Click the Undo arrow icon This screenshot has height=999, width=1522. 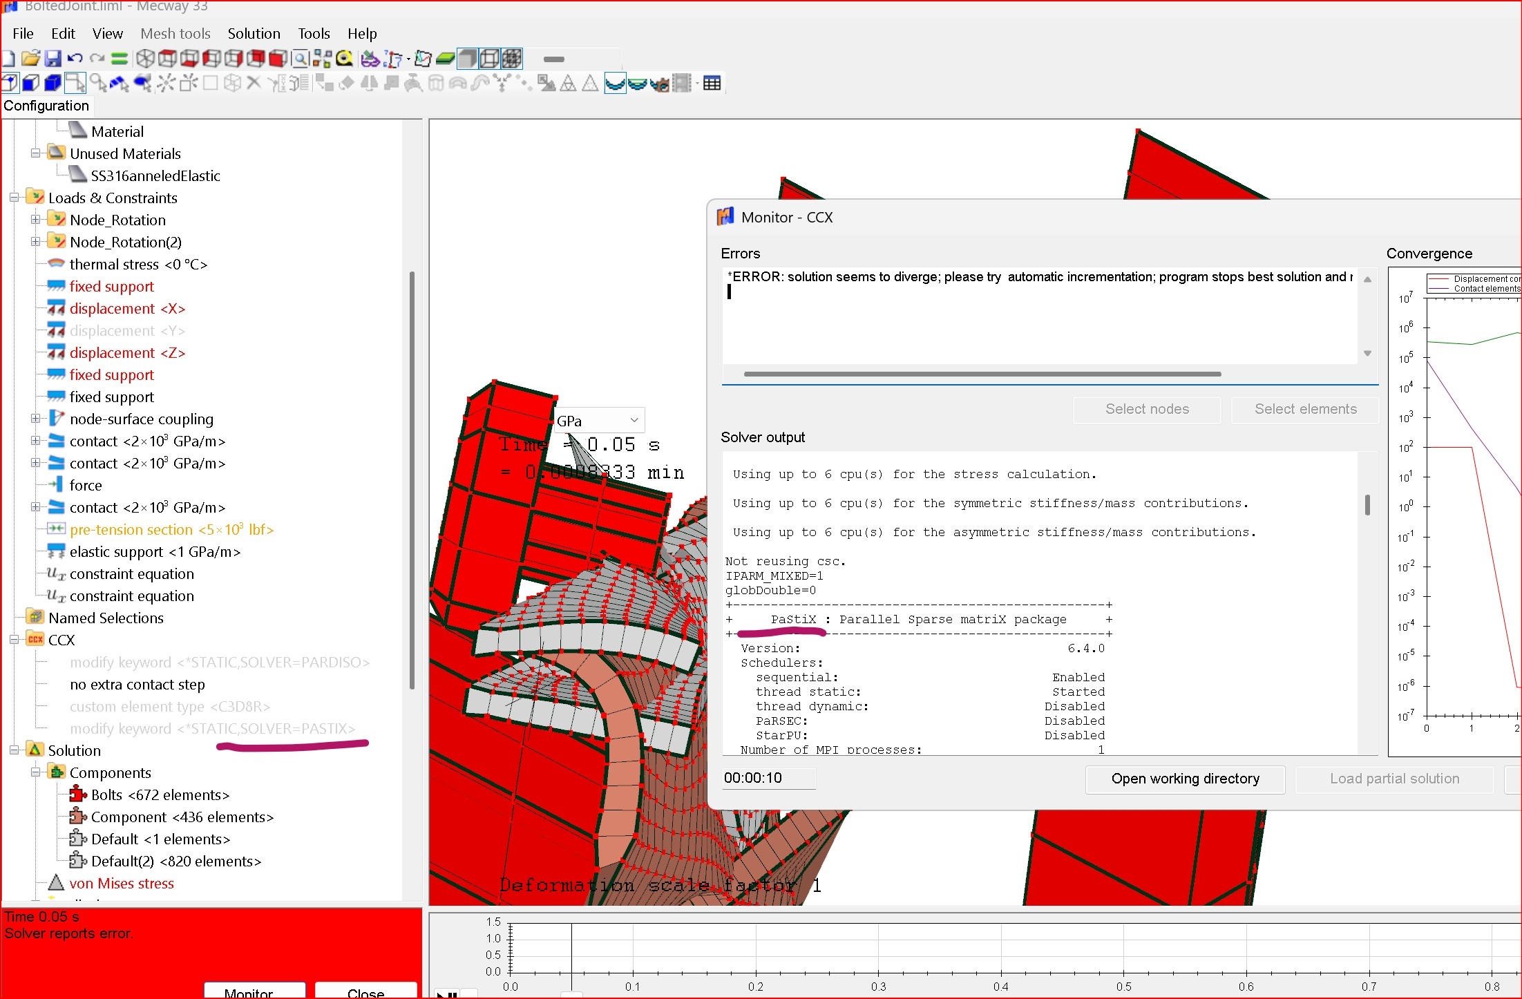pos(75,59)
